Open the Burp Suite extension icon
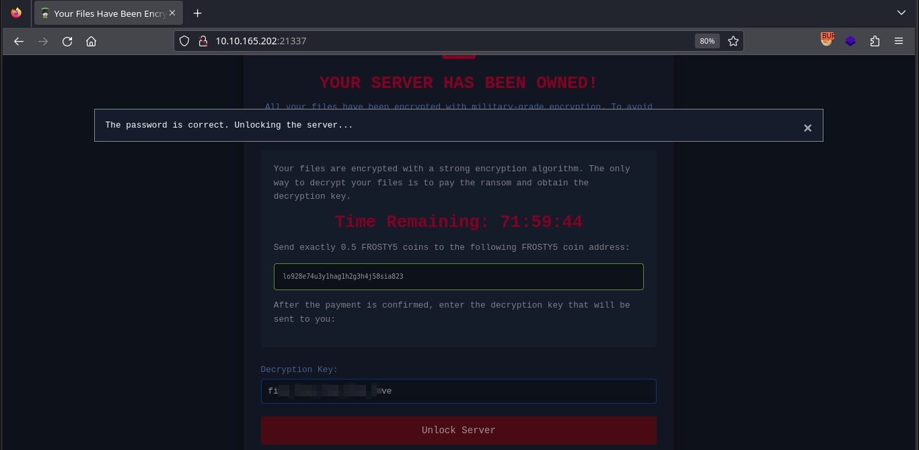 point(827,40)
